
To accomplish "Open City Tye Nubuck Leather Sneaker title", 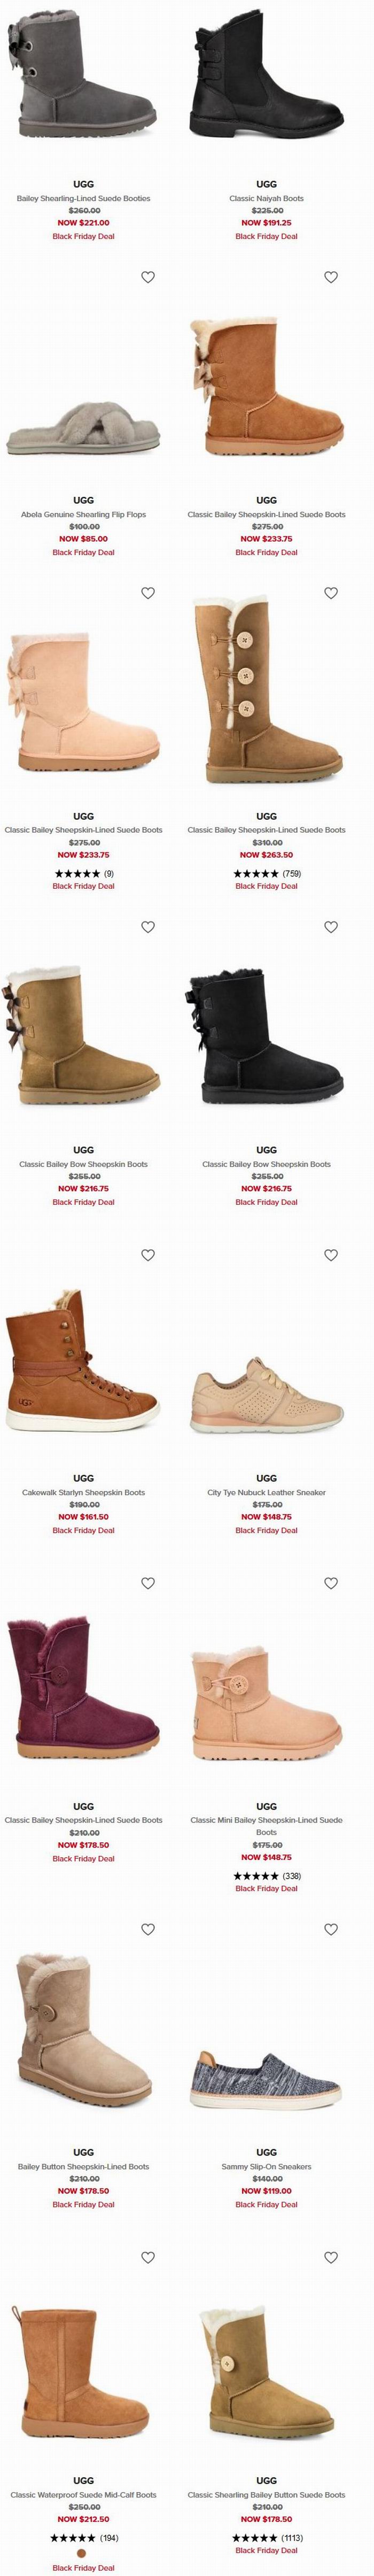I will coord(266,1492).
